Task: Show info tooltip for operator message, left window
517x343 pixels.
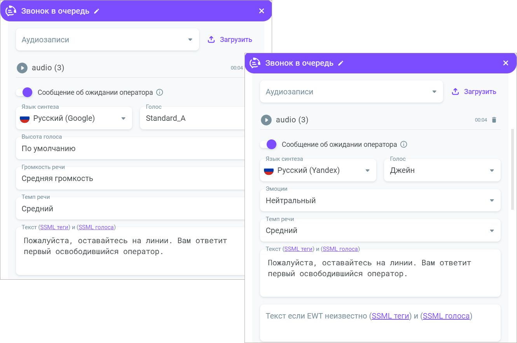Action: [159, 92]
